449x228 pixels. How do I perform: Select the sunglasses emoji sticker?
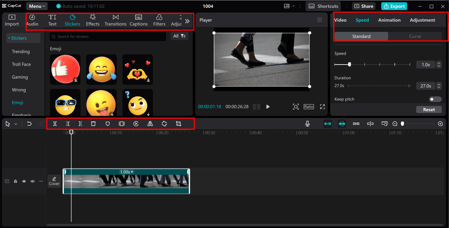click(65, 102)
